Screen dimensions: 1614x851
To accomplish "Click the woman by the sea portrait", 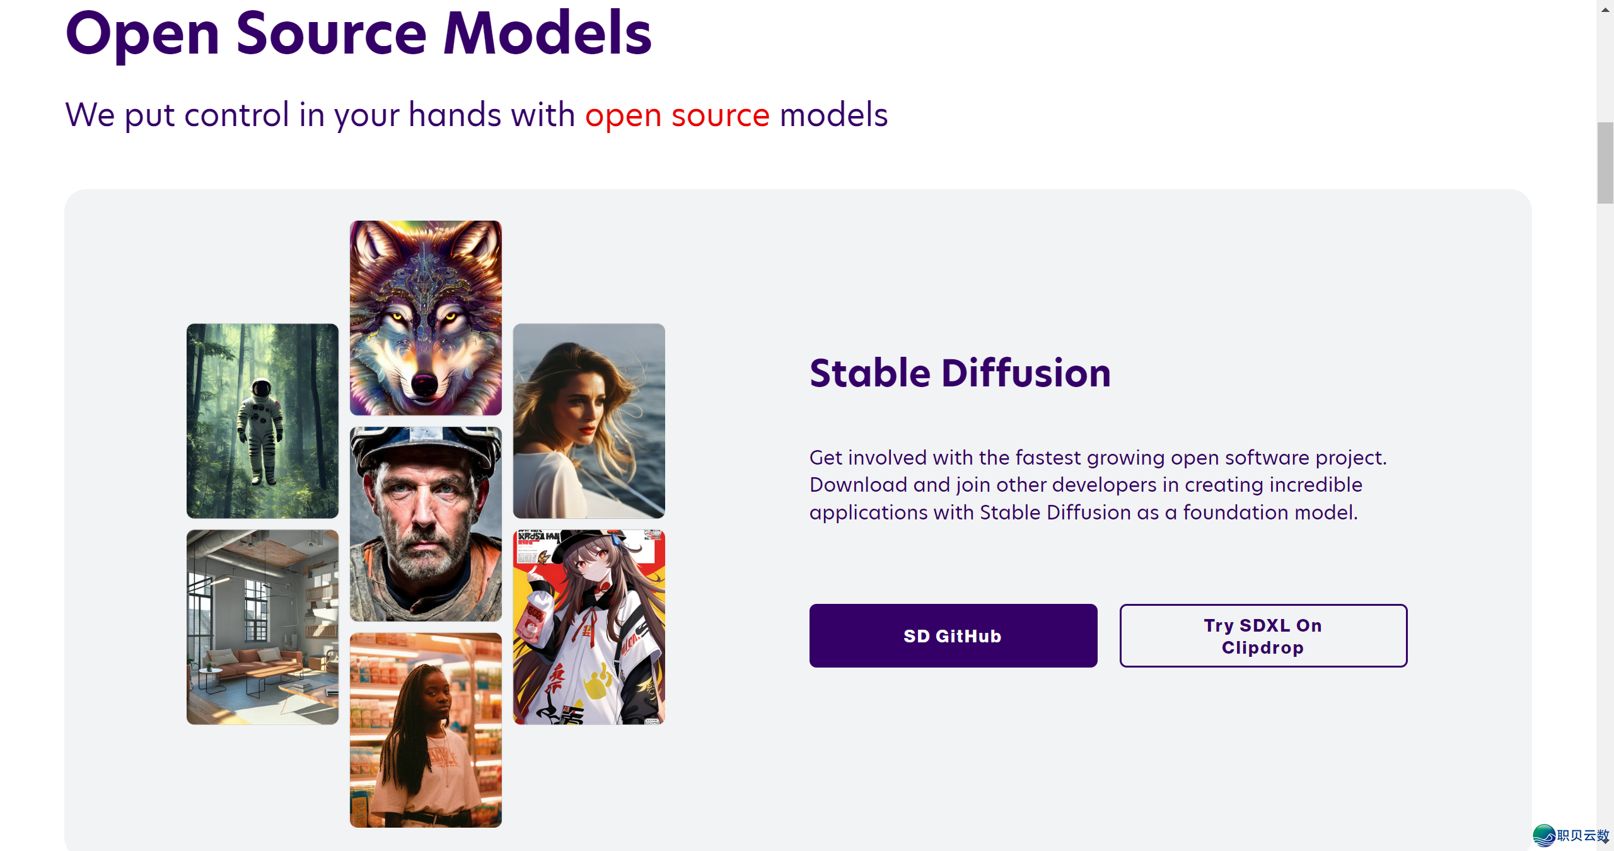I will pyautogui.click(x=589, y=420).
